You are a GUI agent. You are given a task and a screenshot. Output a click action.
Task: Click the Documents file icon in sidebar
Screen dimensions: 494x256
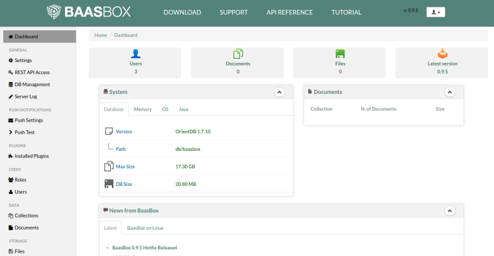click(11, 228)
